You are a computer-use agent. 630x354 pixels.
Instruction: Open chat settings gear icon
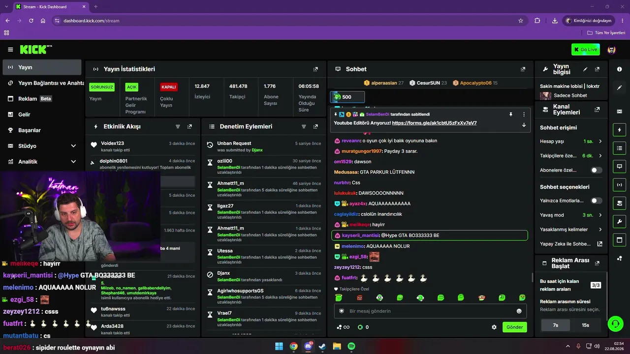tap(494, 327)
